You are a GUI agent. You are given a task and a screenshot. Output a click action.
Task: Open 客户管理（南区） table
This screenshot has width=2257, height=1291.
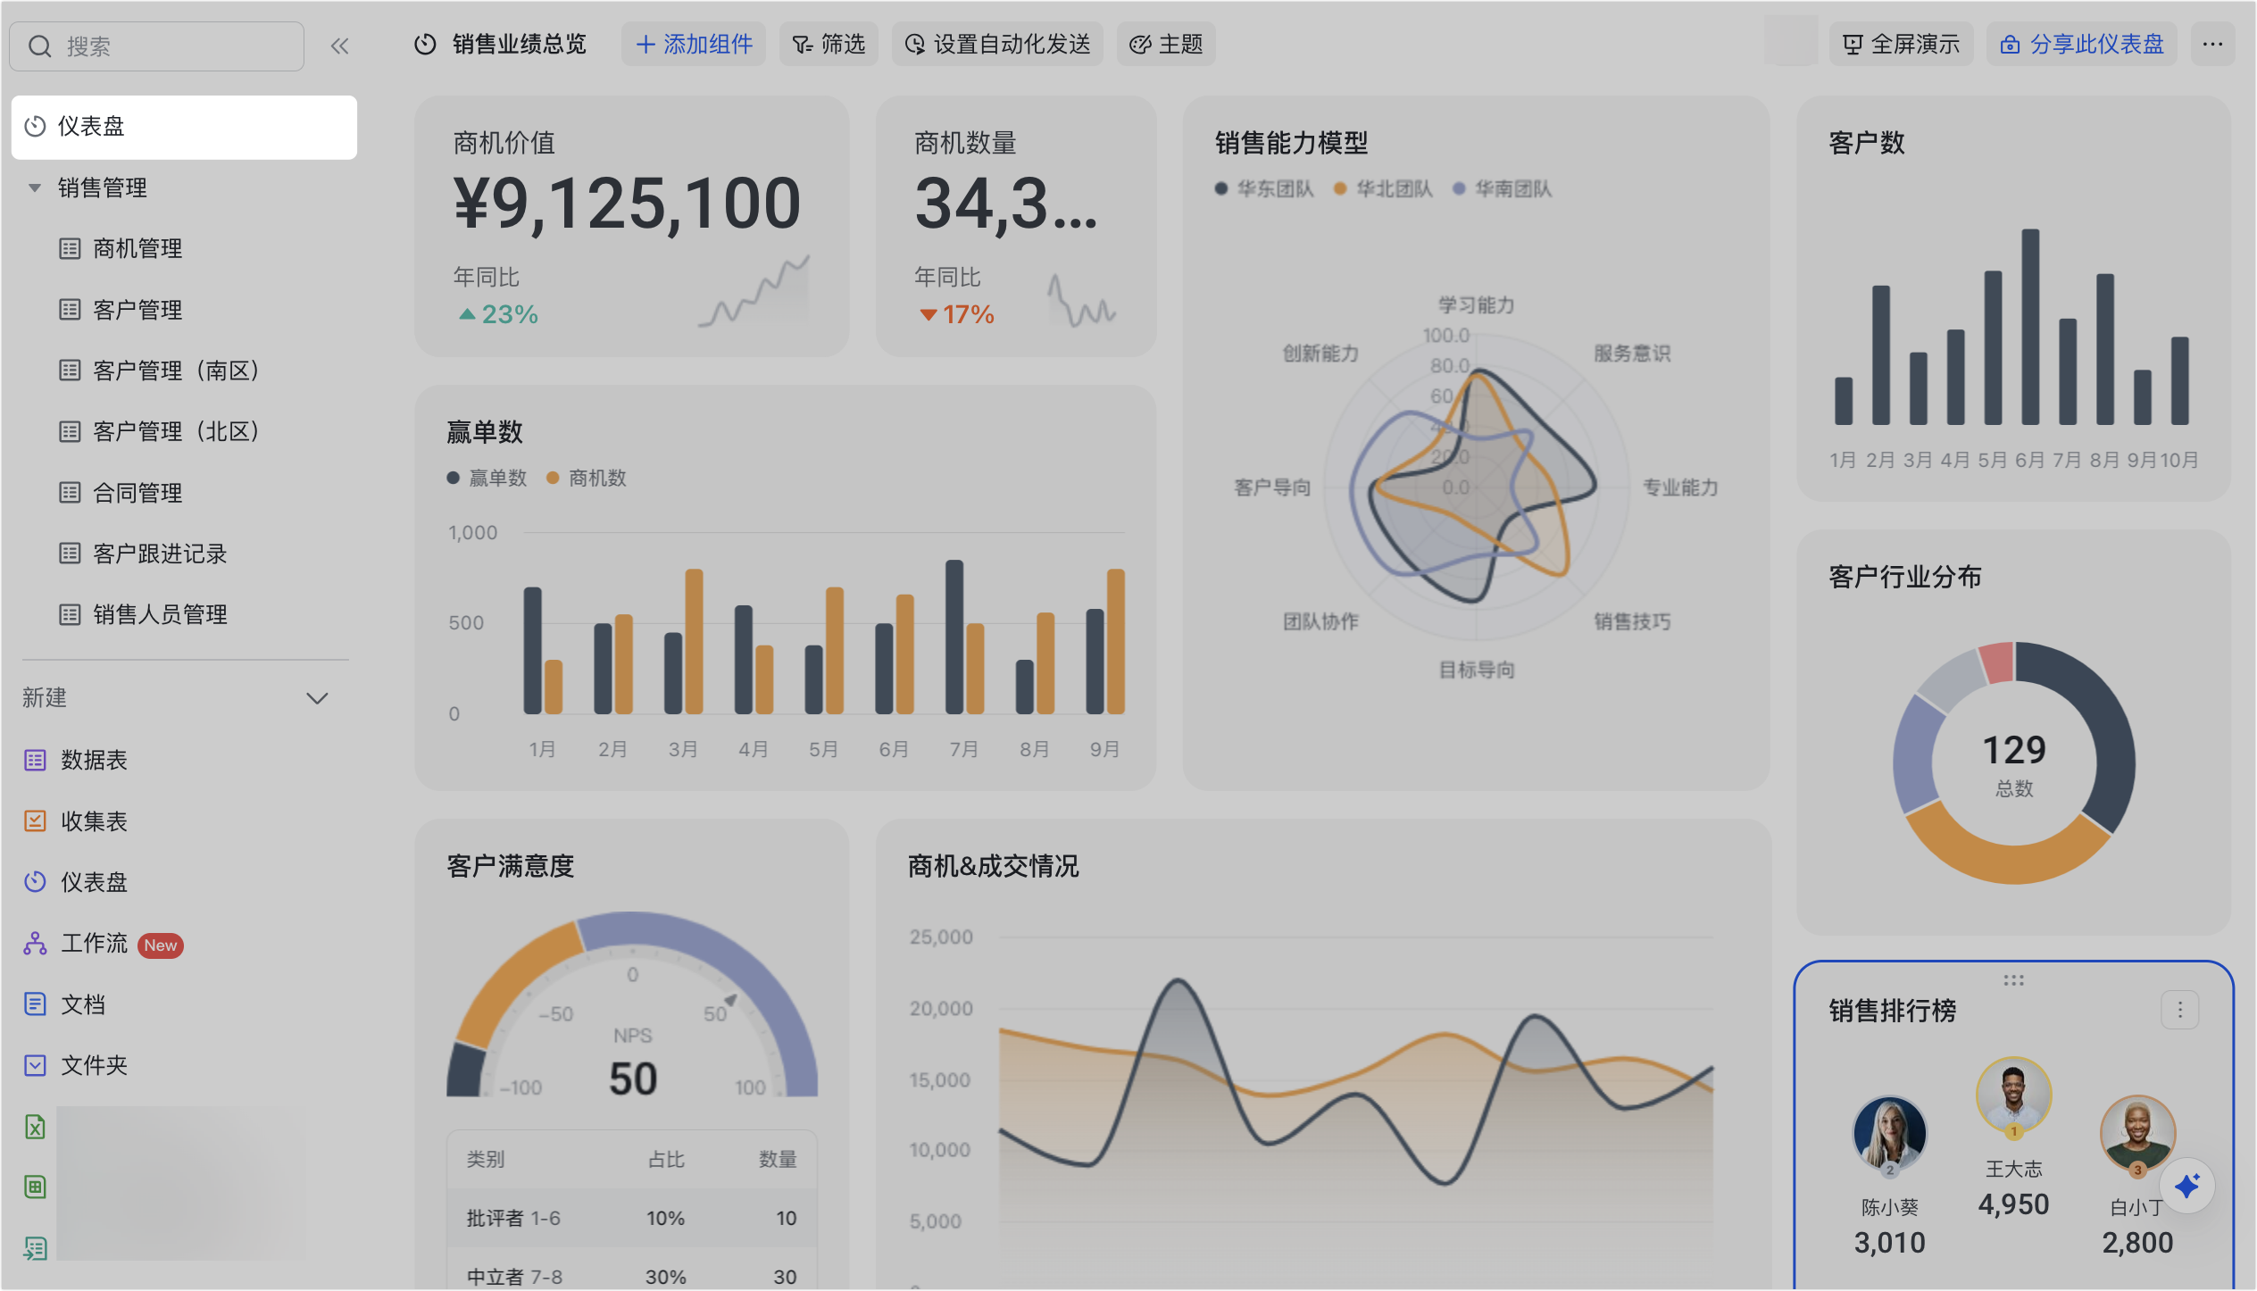pos(175,371)
